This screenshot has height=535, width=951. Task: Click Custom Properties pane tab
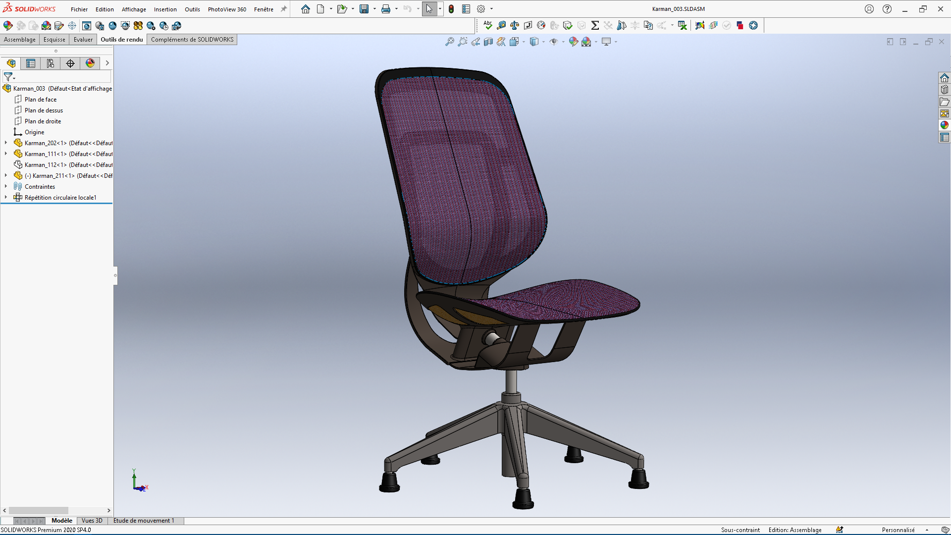(945, 137)
